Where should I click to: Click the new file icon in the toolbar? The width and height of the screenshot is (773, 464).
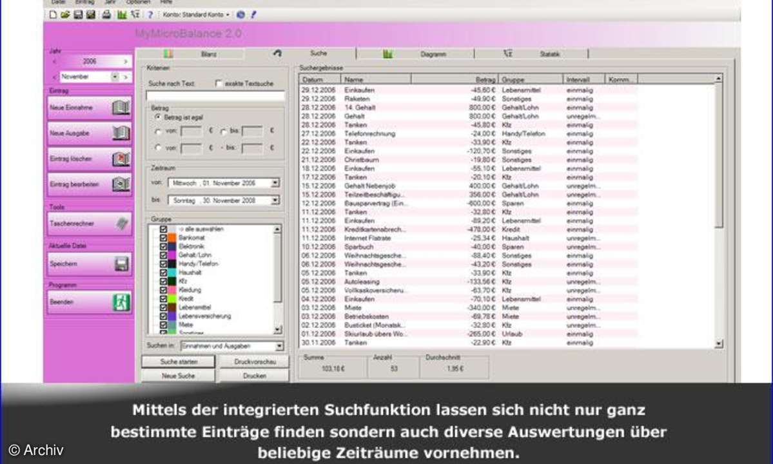pos(53,15)
